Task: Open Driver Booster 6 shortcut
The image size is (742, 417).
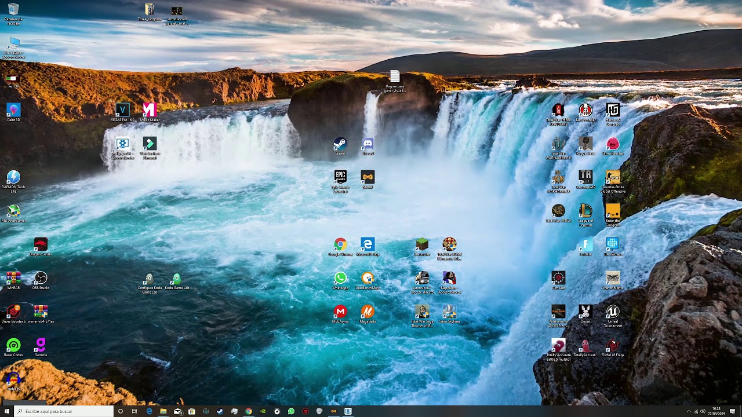Action: click(x=13, y=314)
